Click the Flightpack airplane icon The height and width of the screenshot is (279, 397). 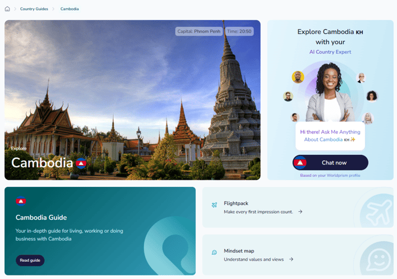pos(214,205)
